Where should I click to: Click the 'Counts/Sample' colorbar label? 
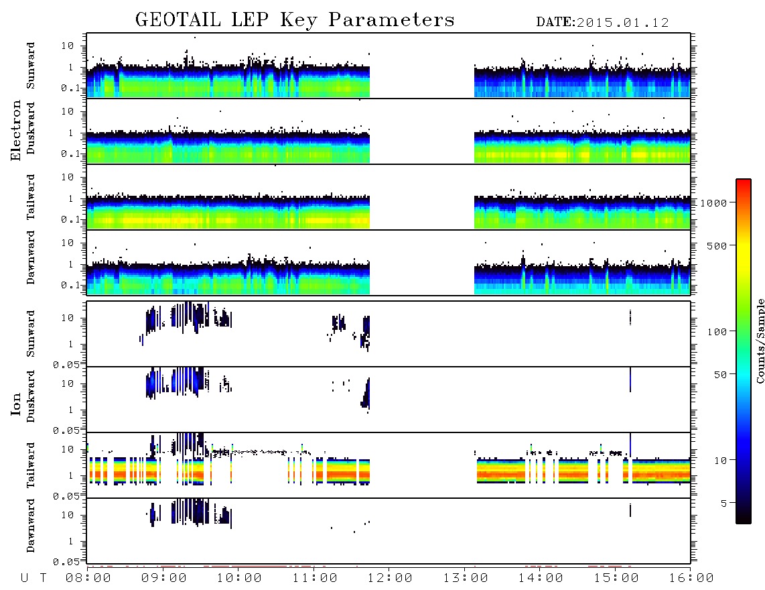point(760,341)
